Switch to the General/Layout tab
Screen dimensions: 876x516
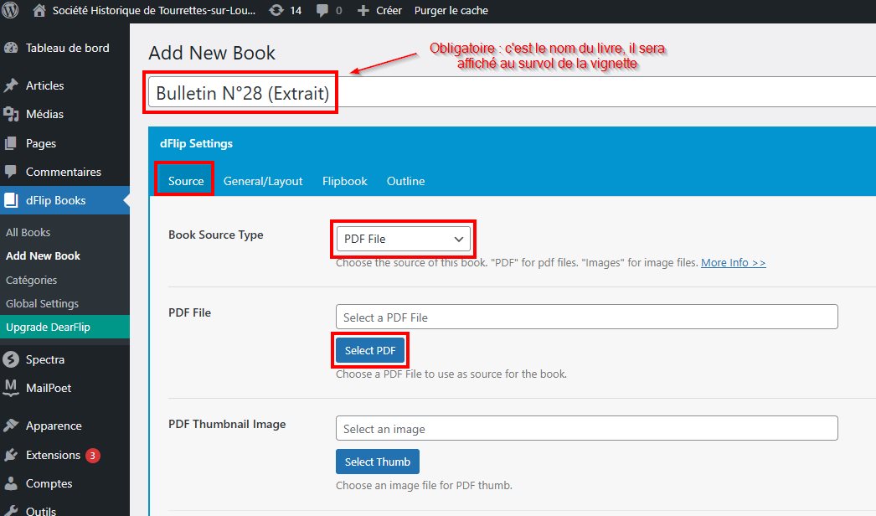pyautogui.click(x=263, y=181)
